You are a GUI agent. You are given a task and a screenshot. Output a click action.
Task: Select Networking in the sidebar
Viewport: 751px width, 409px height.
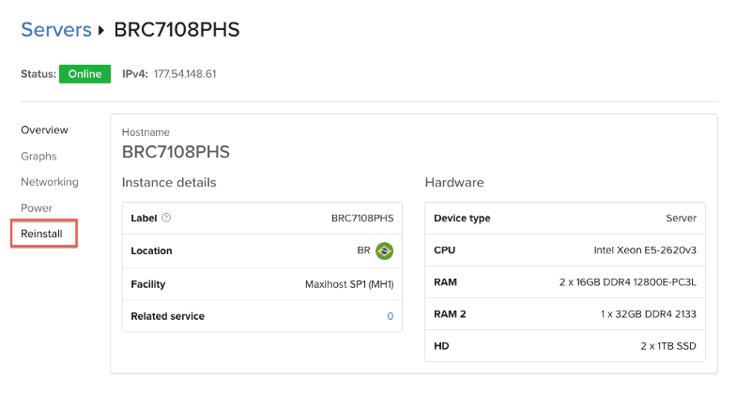tap(50, 182)
